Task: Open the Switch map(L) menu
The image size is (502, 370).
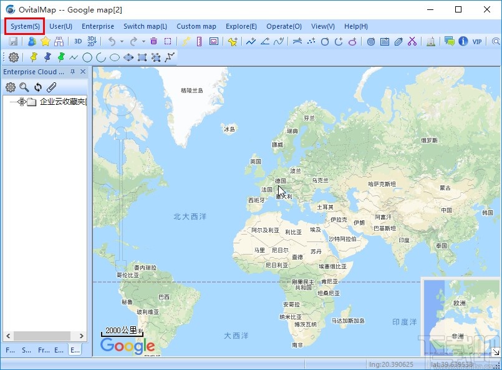Action: coord(145,26)
